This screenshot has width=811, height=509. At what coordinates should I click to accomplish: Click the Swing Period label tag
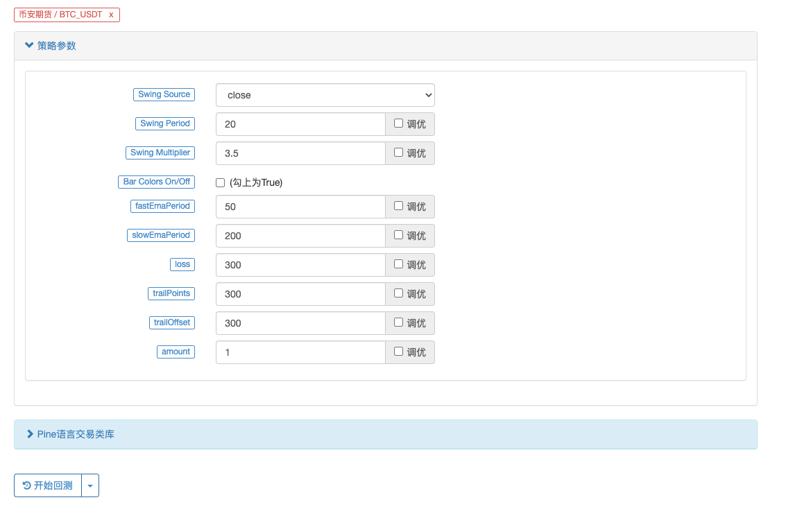[165, 123]
